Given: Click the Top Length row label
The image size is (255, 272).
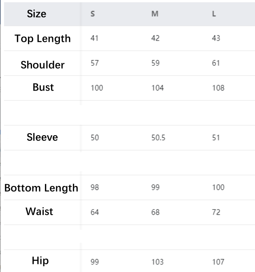Looking at the screenshot, I should click(42, 39).
